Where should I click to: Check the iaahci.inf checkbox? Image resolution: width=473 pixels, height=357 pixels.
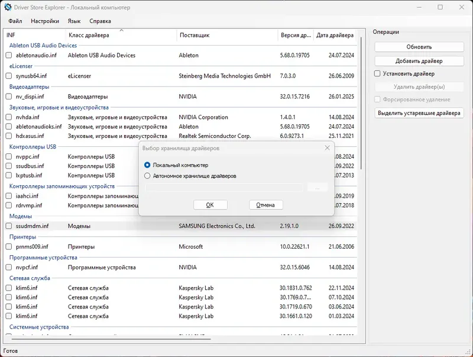click(x=9, y=196)
